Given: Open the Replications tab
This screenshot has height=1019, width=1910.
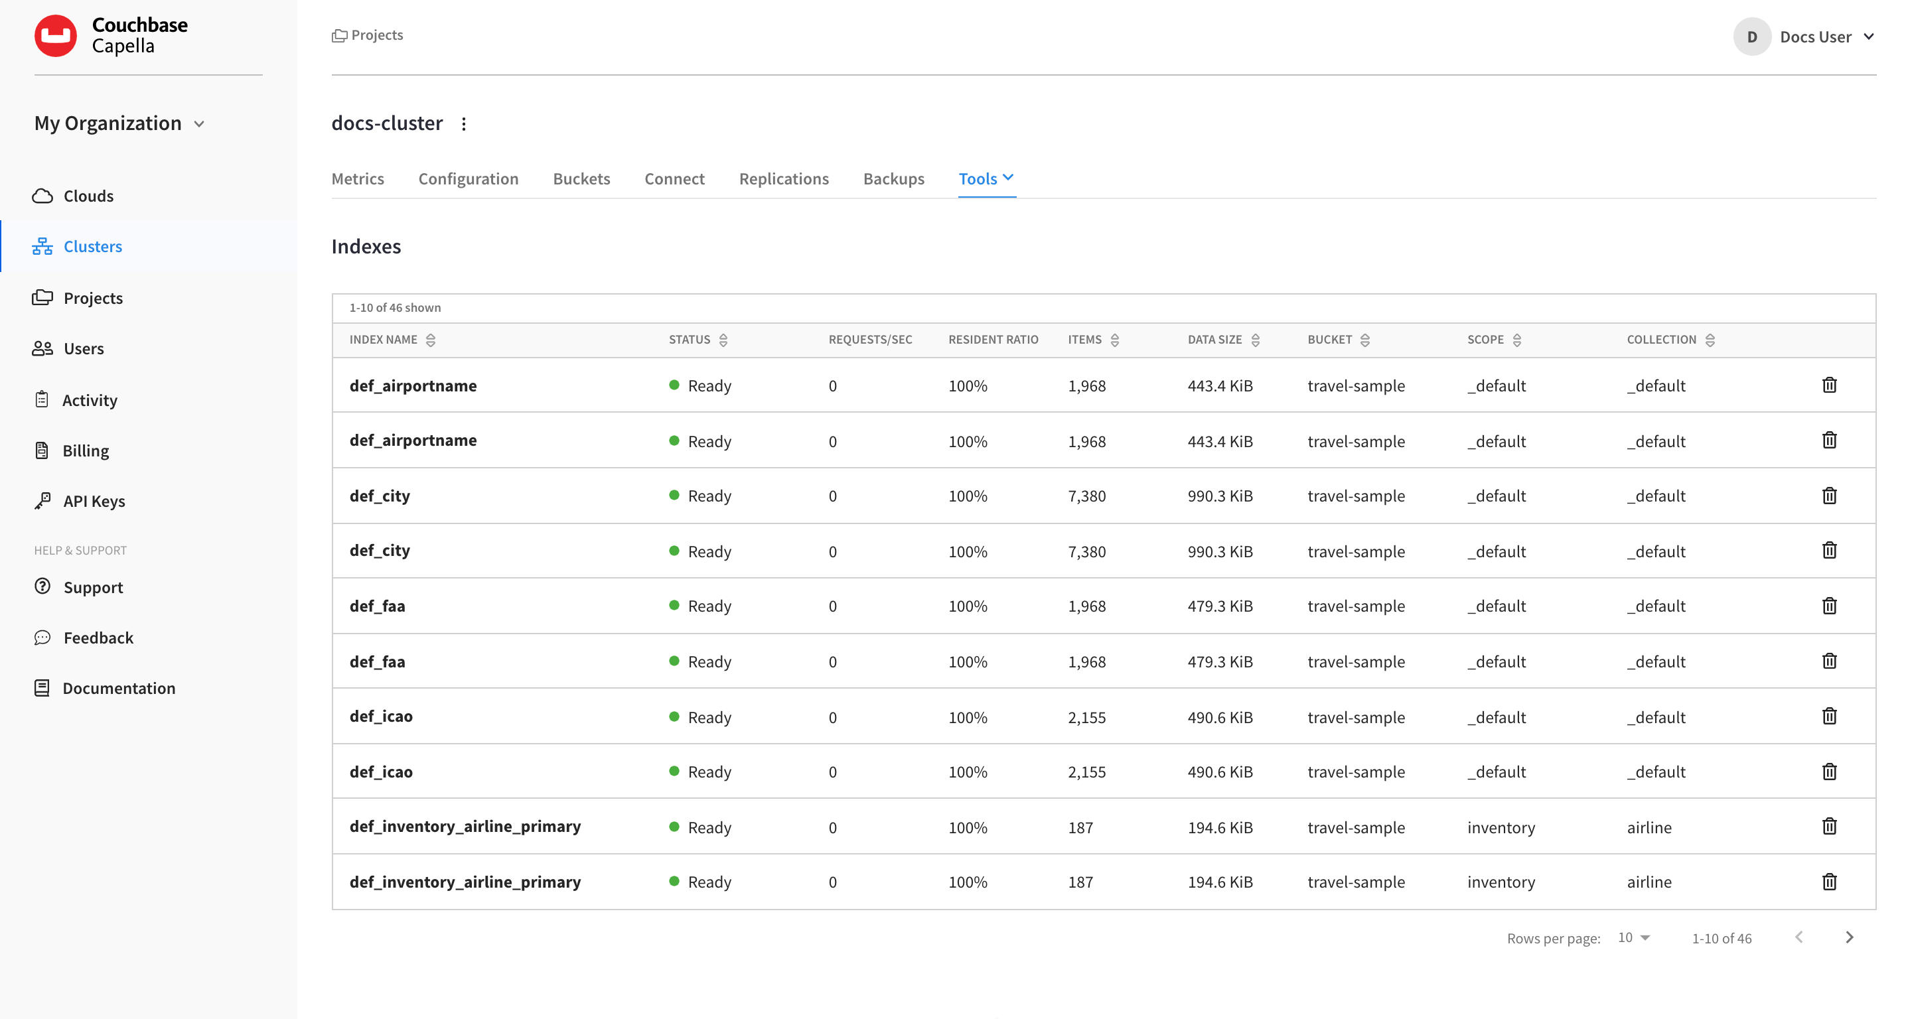Looking at the screenshot, I should [x=784, y=178].
